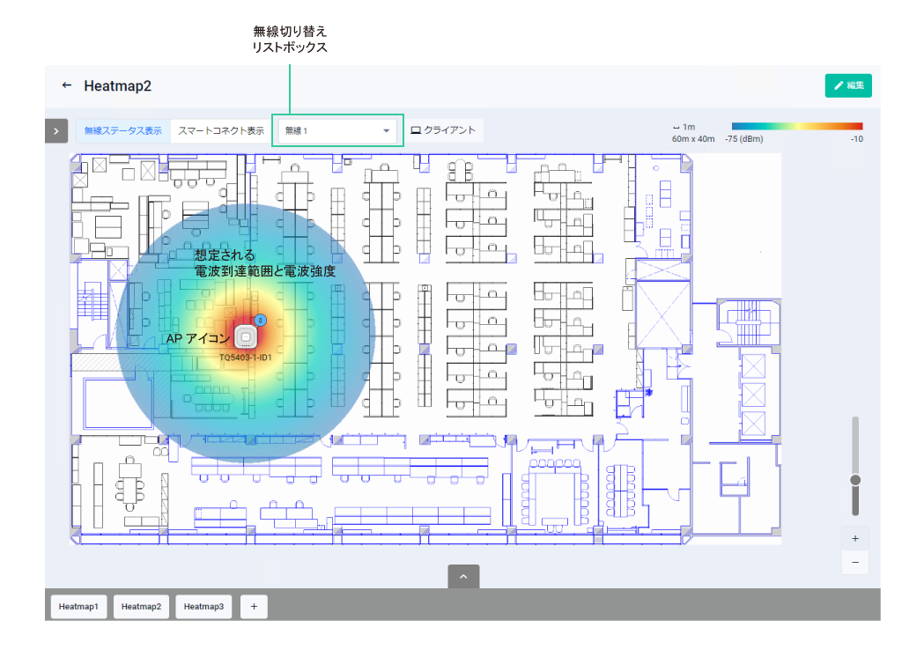
Task: Zoom out with the minus button
Action: (855, 562)
